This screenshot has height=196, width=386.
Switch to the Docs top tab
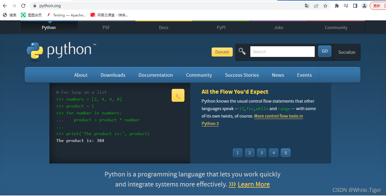click(x=164, y=27)
